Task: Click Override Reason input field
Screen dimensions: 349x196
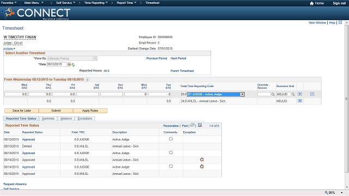Action: point(264,94)
